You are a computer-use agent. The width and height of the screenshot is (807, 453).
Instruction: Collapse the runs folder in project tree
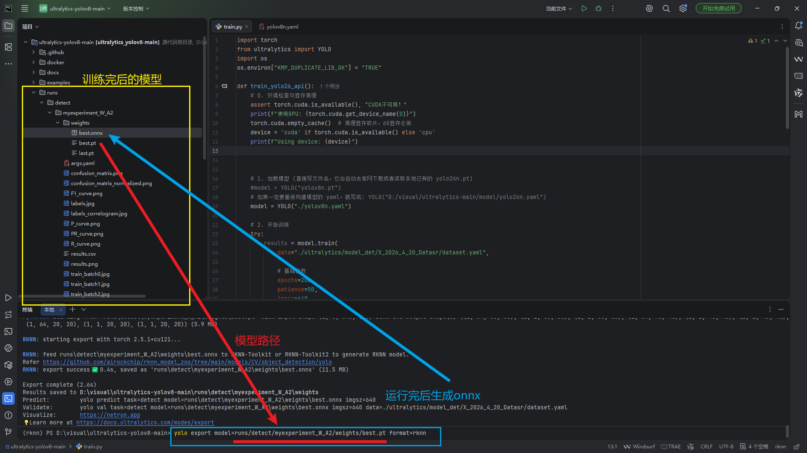pos(34,93)
